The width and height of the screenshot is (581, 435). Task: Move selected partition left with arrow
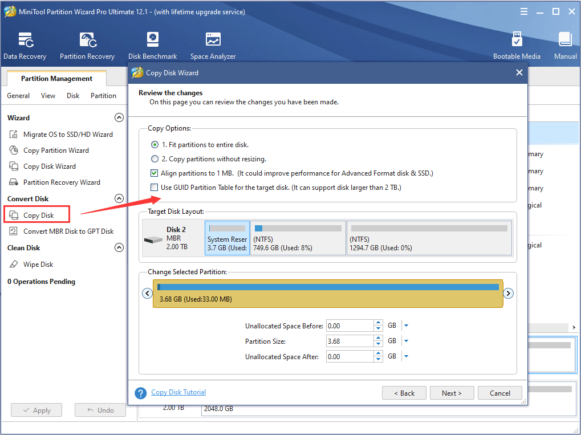coord(148,294)
